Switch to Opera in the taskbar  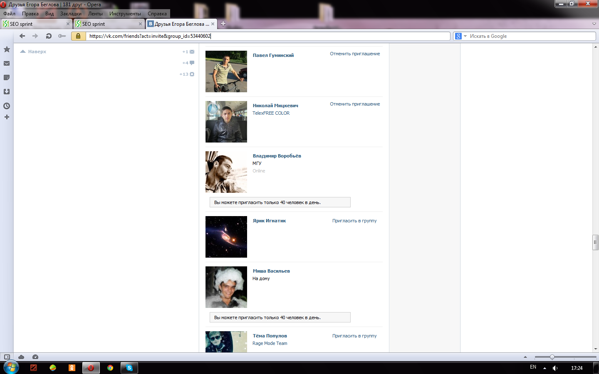click(91, 368)
